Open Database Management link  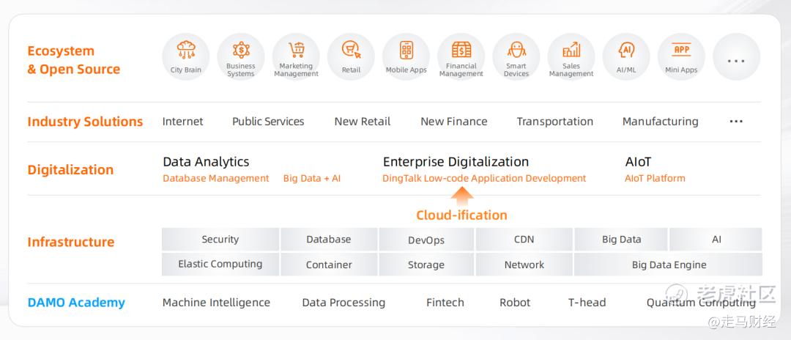tap(216, 178)
